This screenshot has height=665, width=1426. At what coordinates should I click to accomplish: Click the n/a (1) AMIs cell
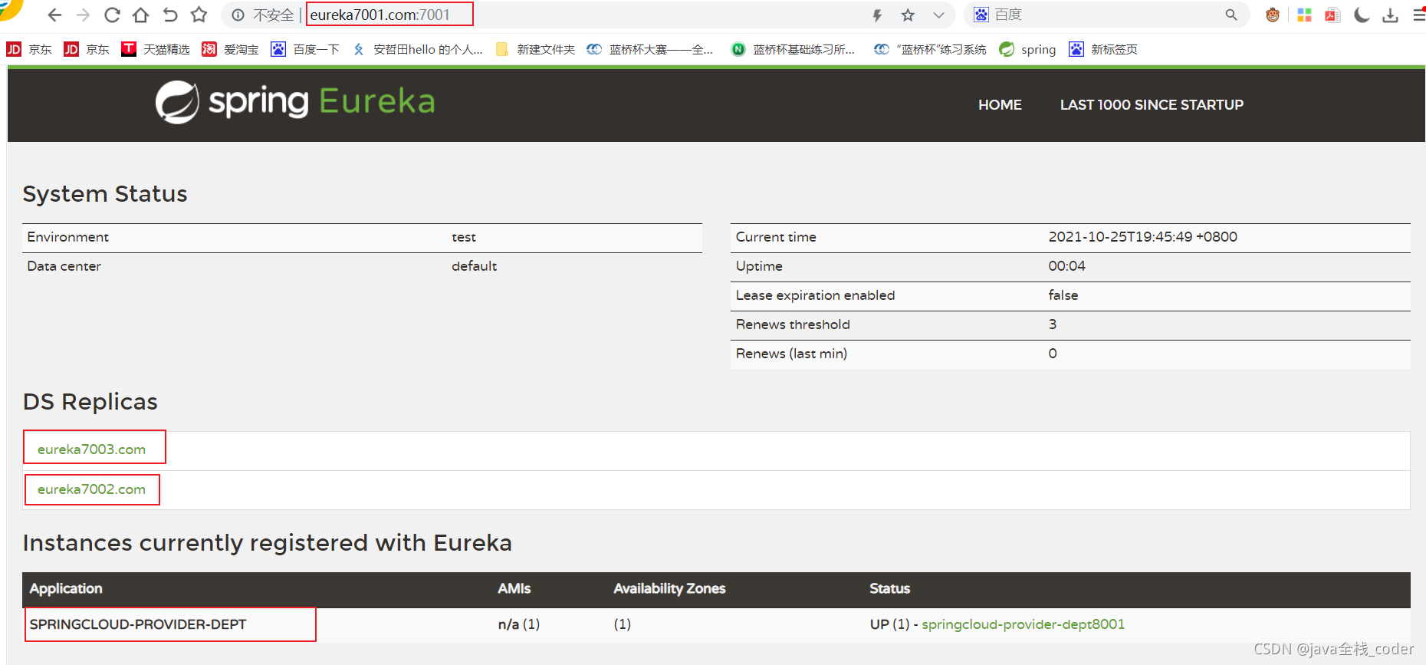coord(519,624)
